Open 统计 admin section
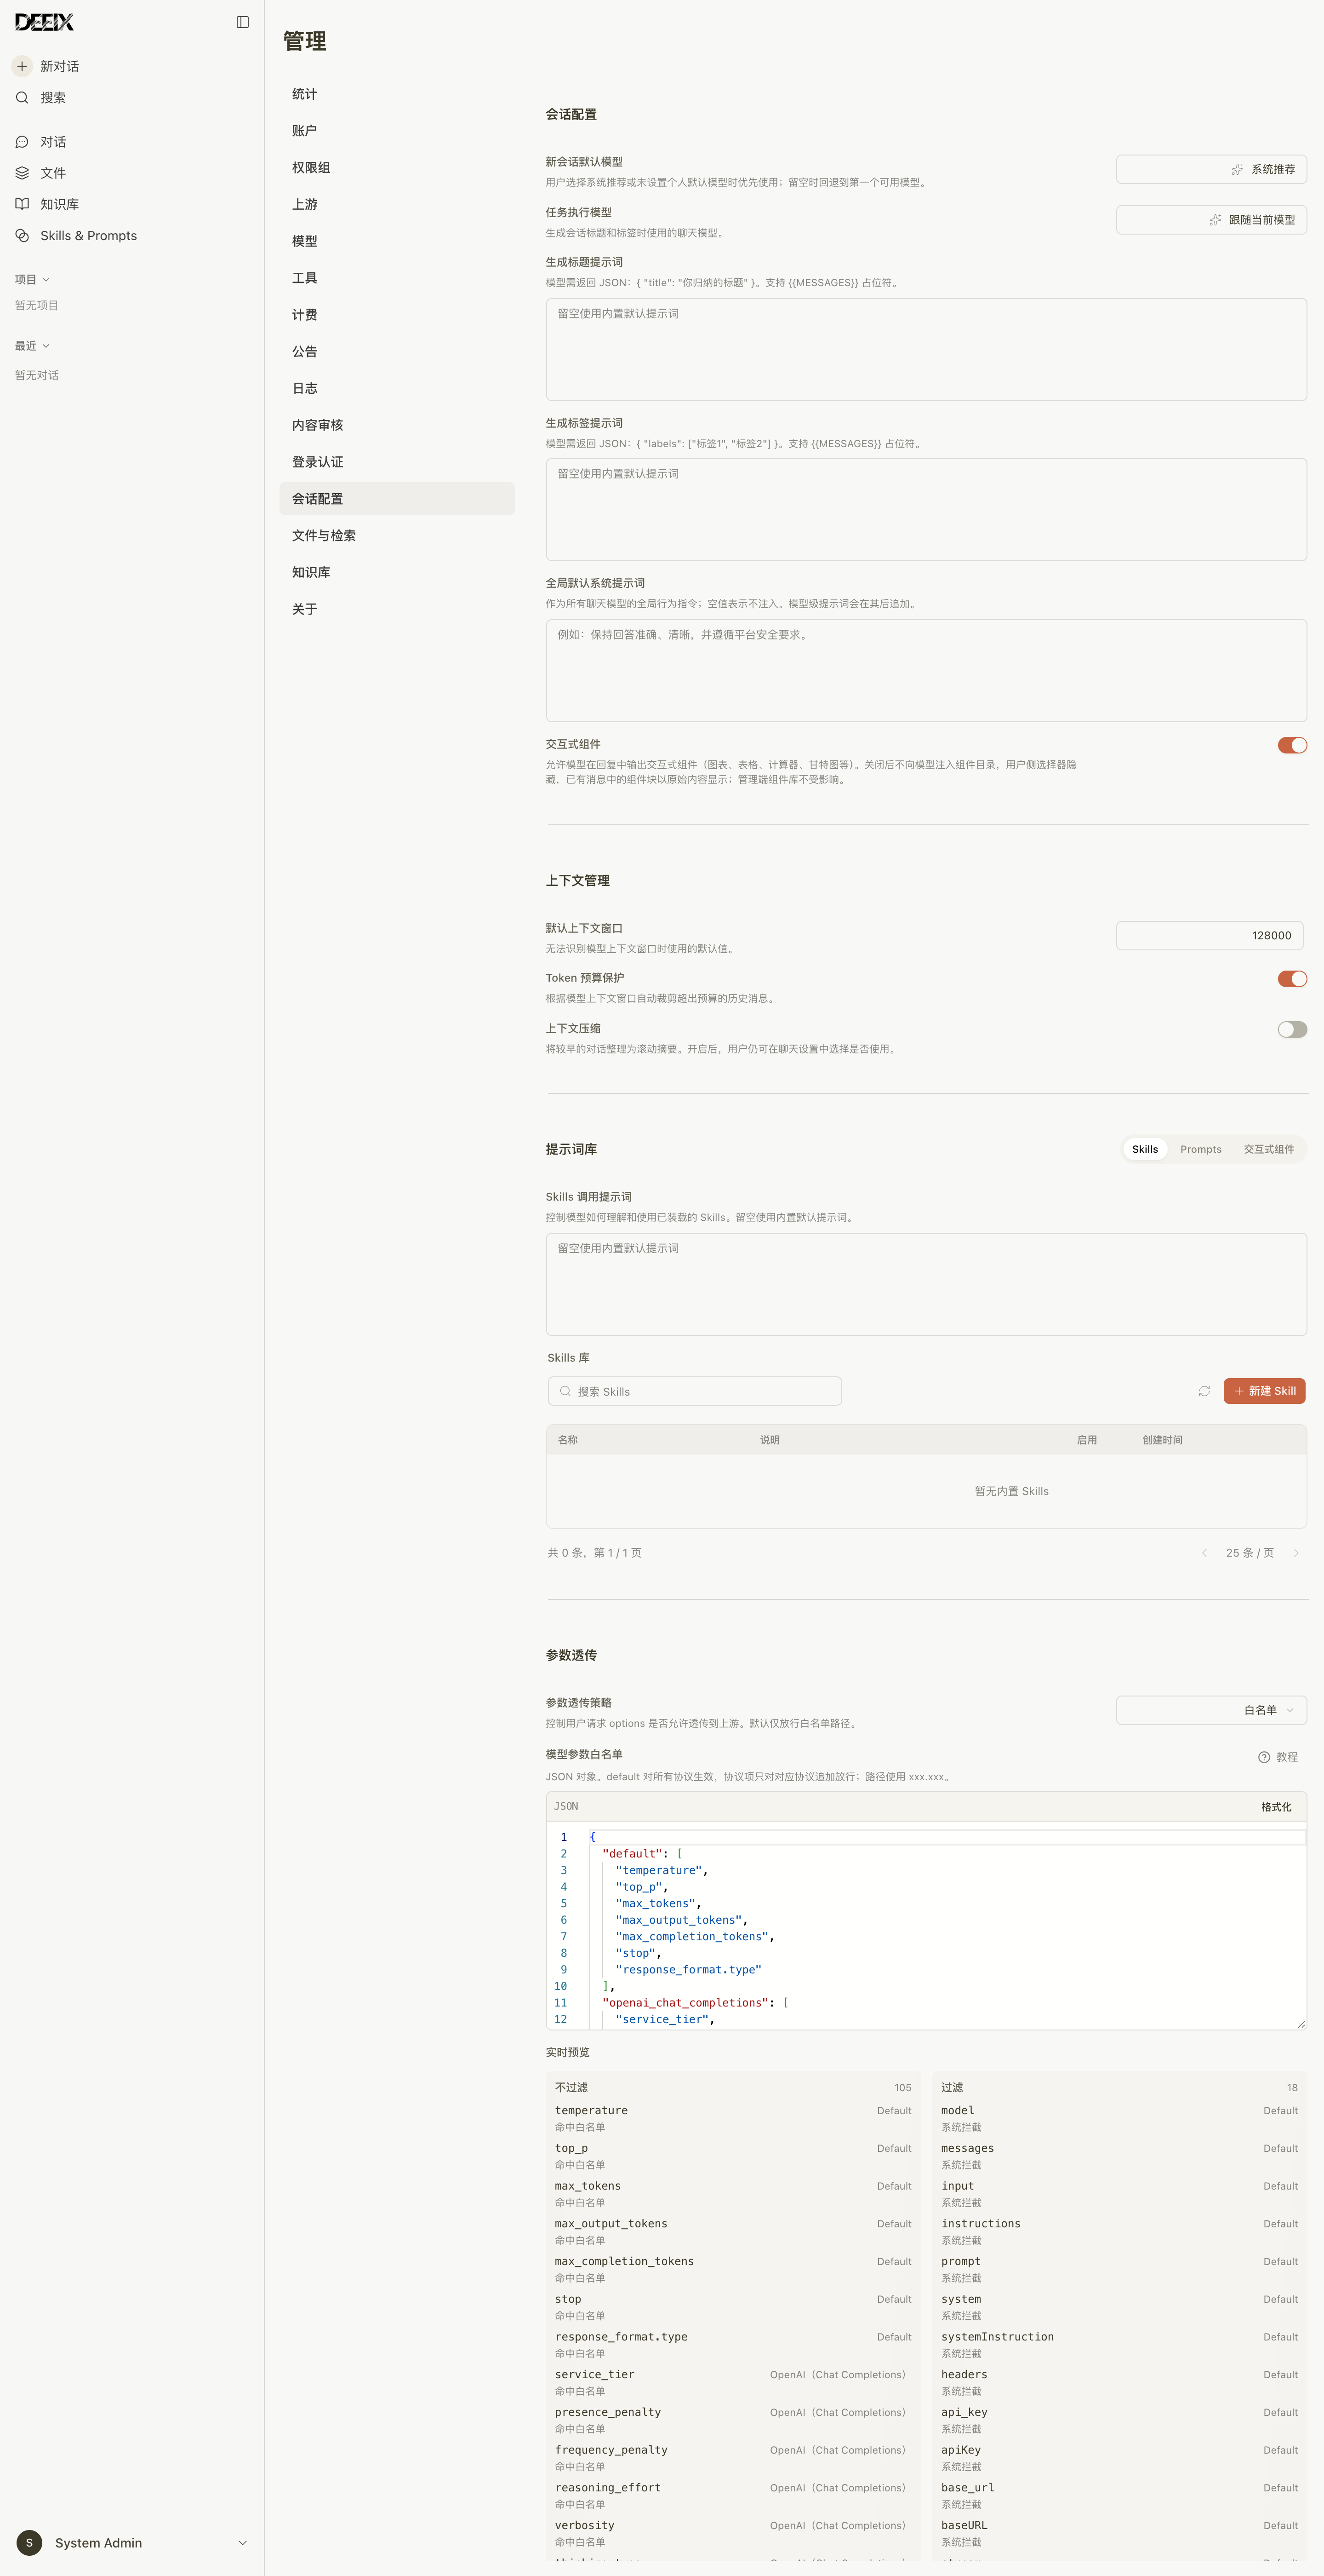The height and width of the screenshot is (2576, 1324). point(397,94)
